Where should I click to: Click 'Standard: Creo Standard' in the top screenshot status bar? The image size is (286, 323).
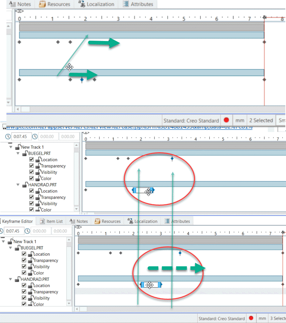[x=191, y=121]
